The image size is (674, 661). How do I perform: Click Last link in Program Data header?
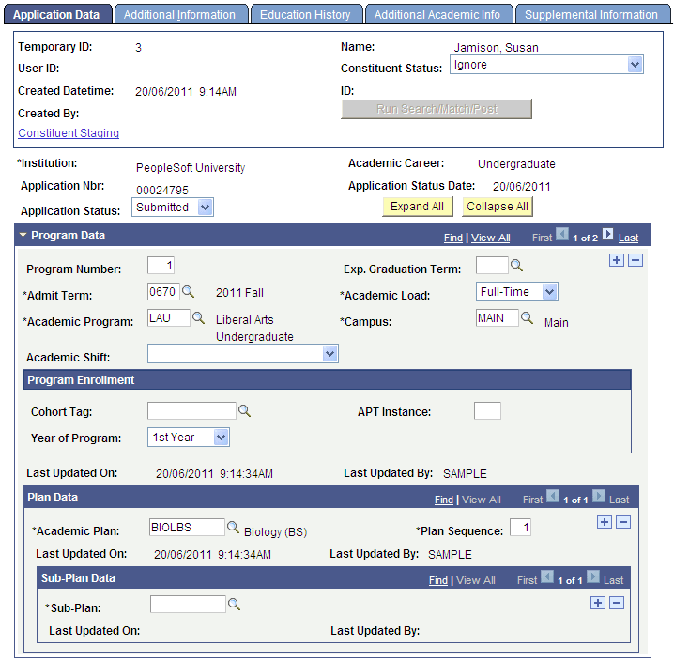(x=628, y=238)
